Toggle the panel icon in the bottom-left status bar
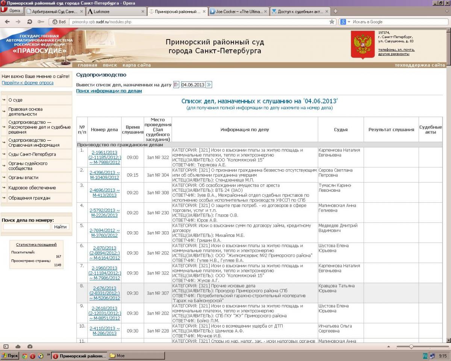Viewport: 451px width, 361px height. point(6,346)
